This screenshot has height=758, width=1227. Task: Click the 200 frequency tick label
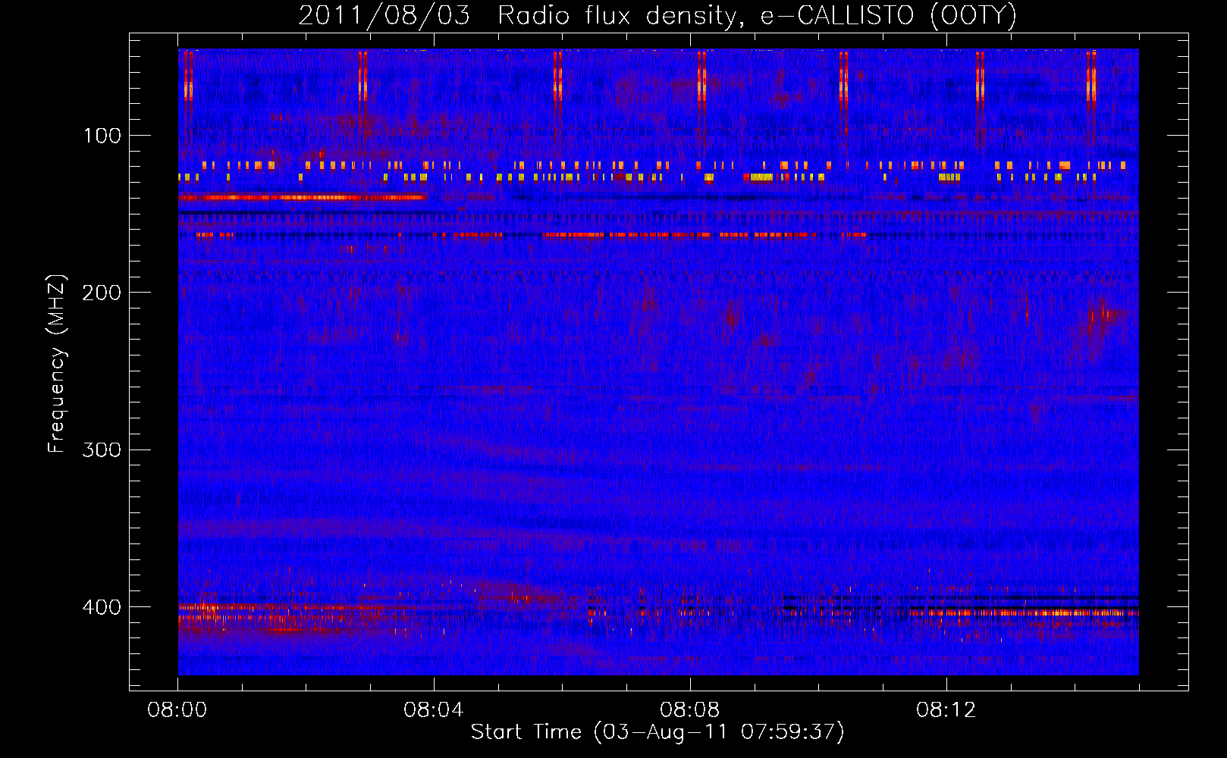coord(102,293)
